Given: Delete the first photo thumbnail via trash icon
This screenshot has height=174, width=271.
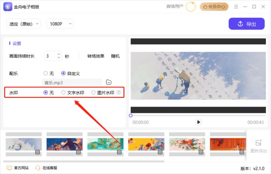Looking at the screenshot, I should [38, 152].
